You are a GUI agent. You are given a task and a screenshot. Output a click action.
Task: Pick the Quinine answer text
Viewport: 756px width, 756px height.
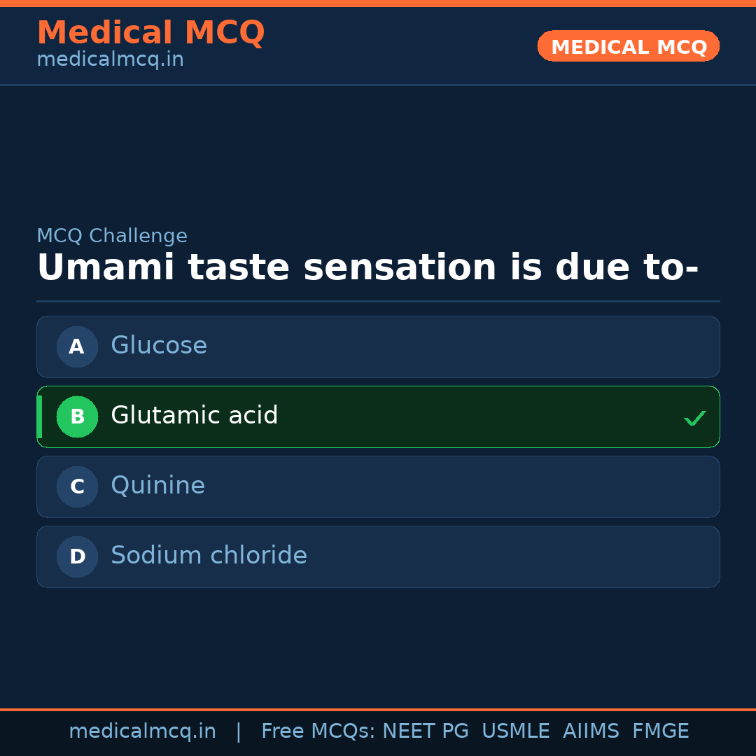(x=158, y=486)
